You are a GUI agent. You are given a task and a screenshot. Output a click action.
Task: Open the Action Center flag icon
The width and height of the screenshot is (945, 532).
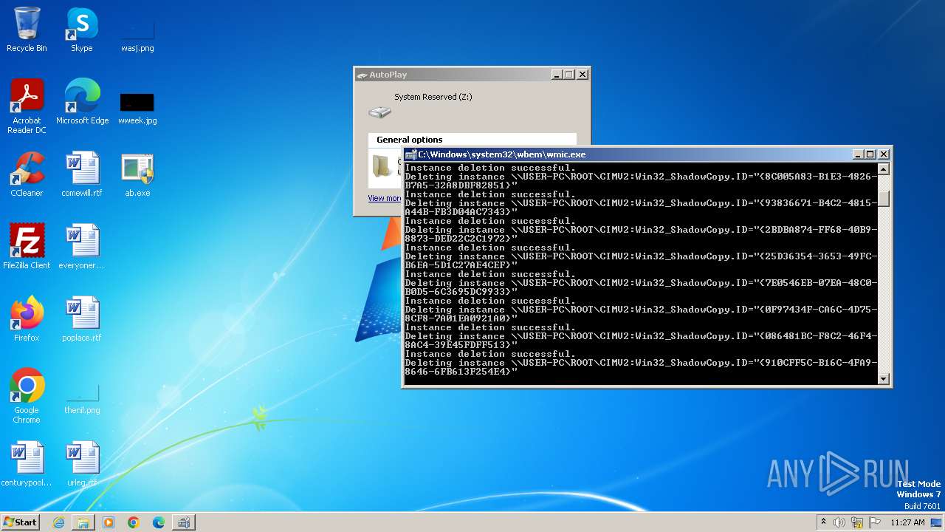[x=875, y=522]
